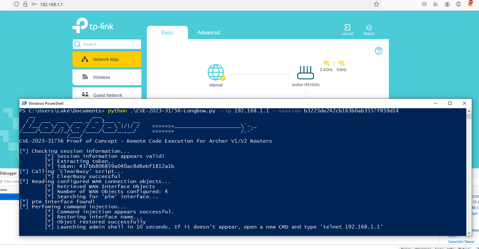The width and height of the screenshot is (479, 249).
Task: Click the saved login key icon
Action: point(34,4)
